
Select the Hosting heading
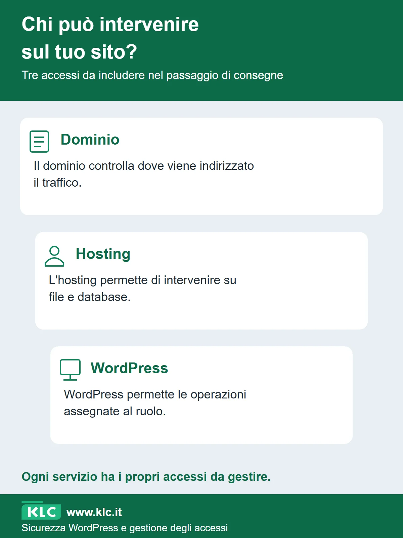point(103,254)
